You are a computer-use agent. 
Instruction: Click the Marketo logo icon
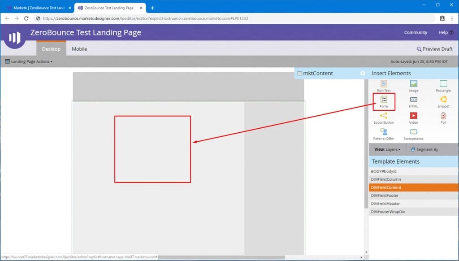pyautogui.click(x=15, y=38)
